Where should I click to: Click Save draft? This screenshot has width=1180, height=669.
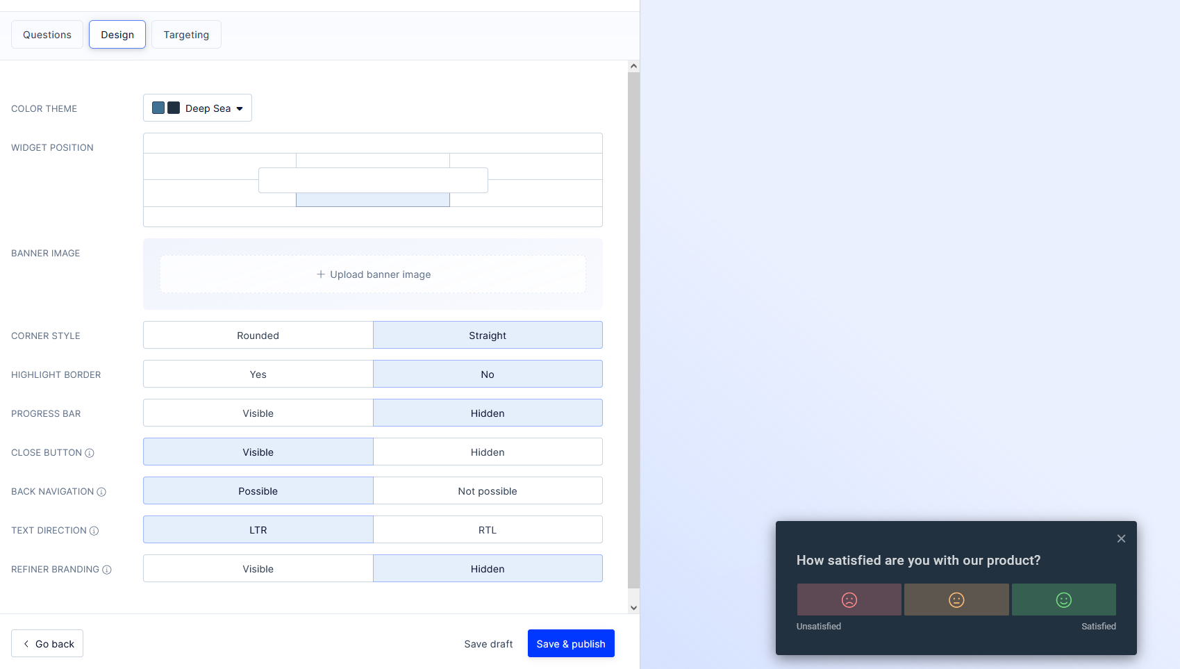488,644
